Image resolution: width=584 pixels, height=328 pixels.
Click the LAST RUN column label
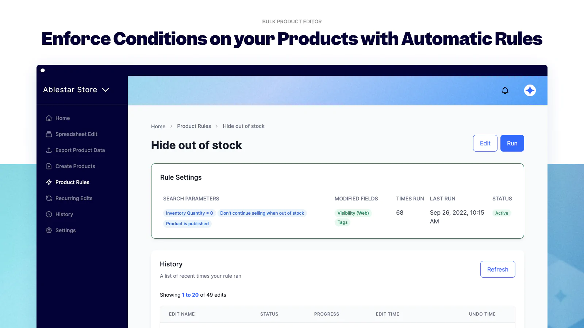[443, 199]
